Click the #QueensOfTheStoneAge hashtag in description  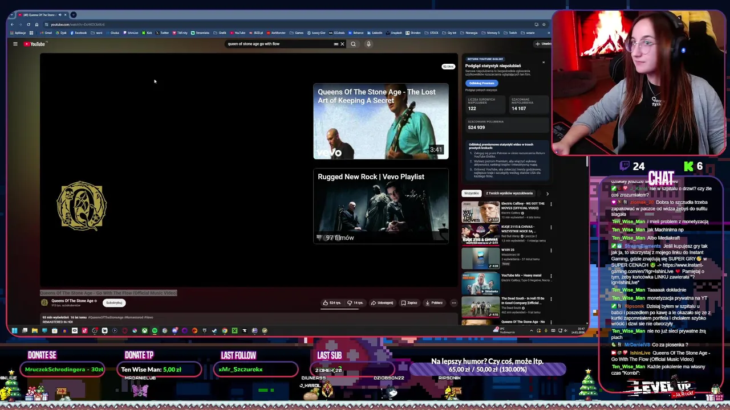[x=106, y=317]
